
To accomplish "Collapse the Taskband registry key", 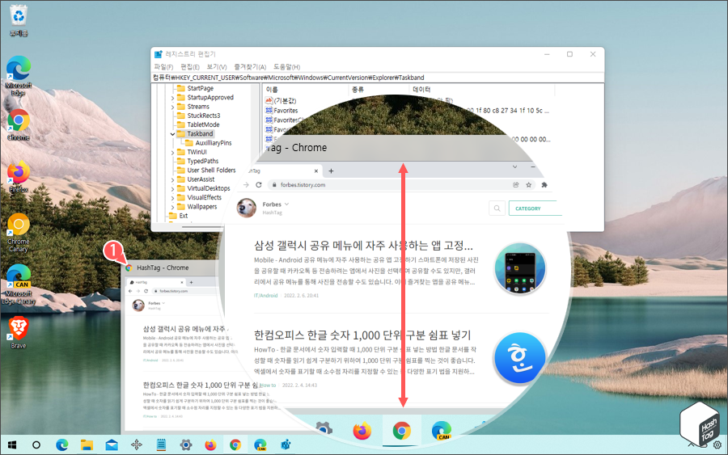I will coord(173,134).
